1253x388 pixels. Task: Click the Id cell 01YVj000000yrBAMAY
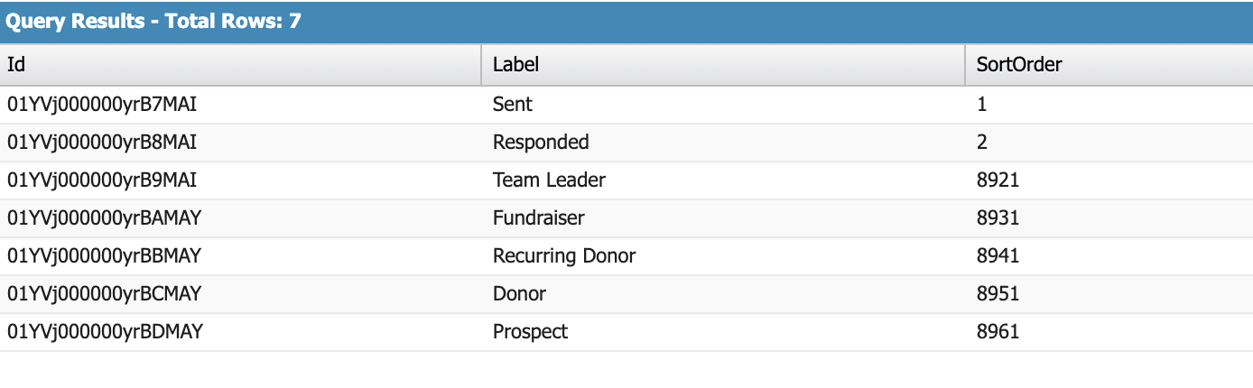click(104, 218)
